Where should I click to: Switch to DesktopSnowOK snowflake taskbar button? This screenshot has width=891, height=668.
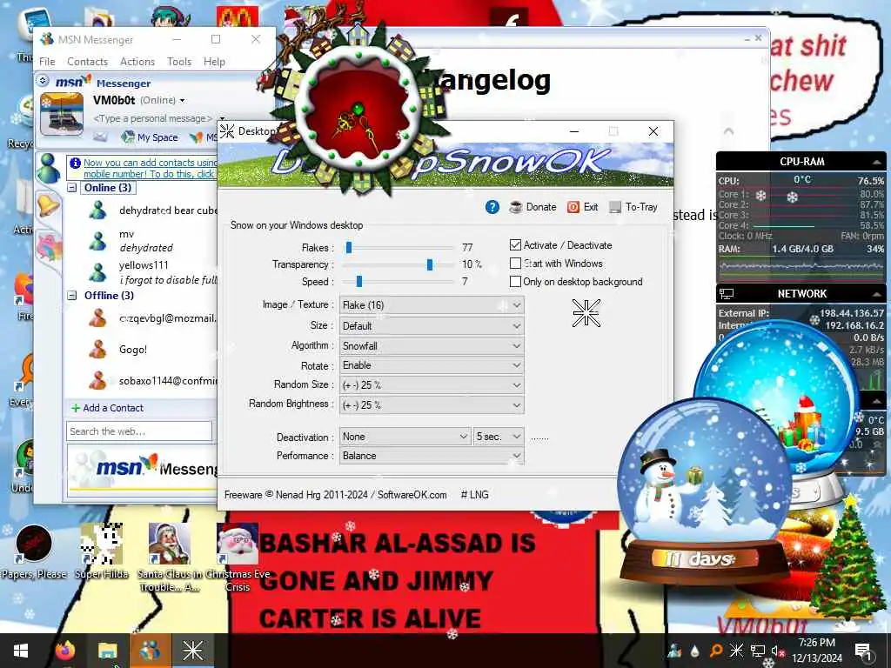coord(192,651)
